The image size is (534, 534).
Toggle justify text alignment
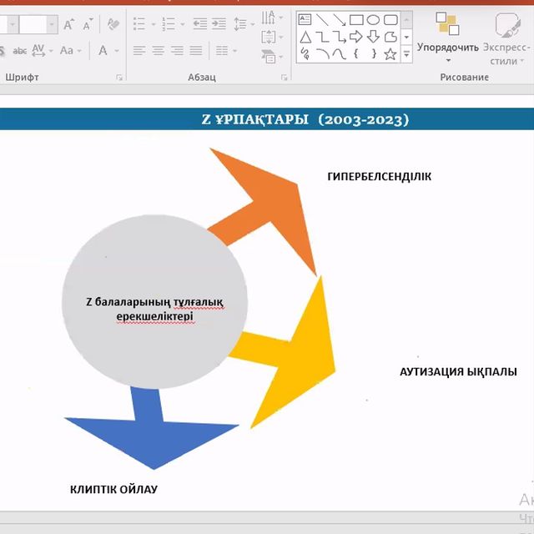(196, 51)
